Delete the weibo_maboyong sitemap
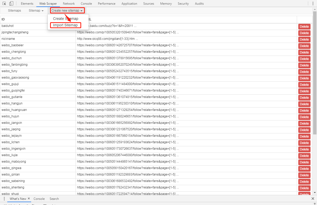 click(x=304, y=162)
